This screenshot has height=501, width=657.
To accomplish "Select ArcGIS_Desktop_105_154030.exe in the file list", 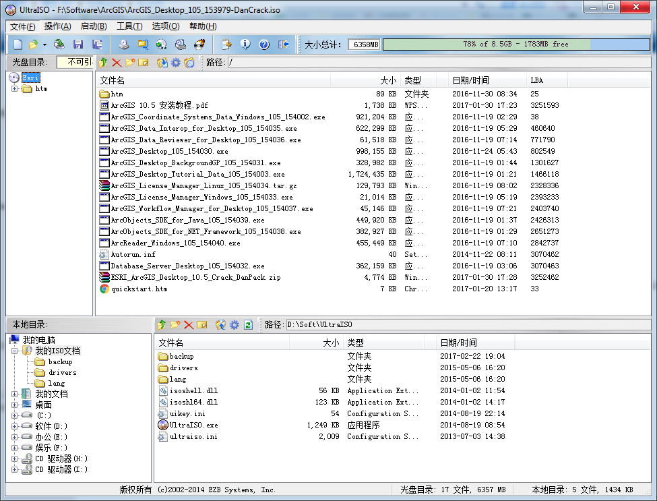I will [x=169, y=151].
